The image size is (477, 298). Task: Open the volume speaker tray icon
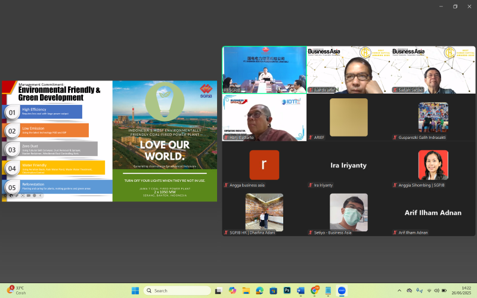pos(436,291)
